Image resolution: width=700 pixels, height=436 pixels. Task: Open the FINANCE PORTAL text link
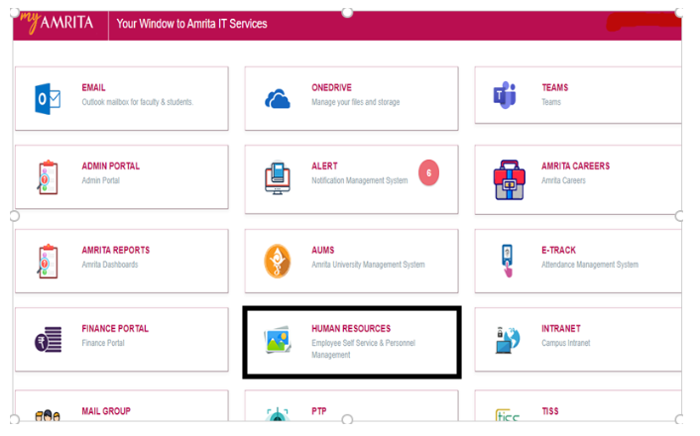click(x=115, y=329)
